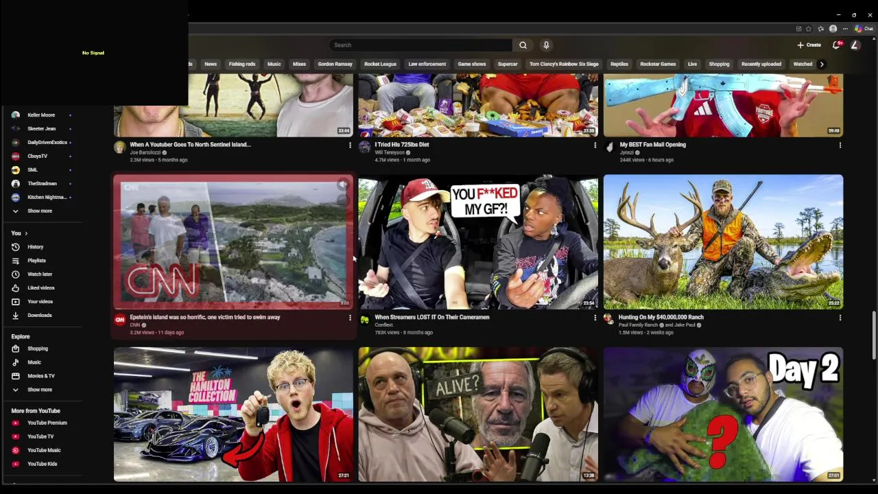Go to Your videos
The width and height of the screenshot is (878, 494).
(41, 302)
